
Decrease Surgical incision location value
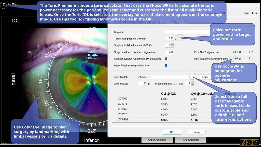[x=172, y=46]
